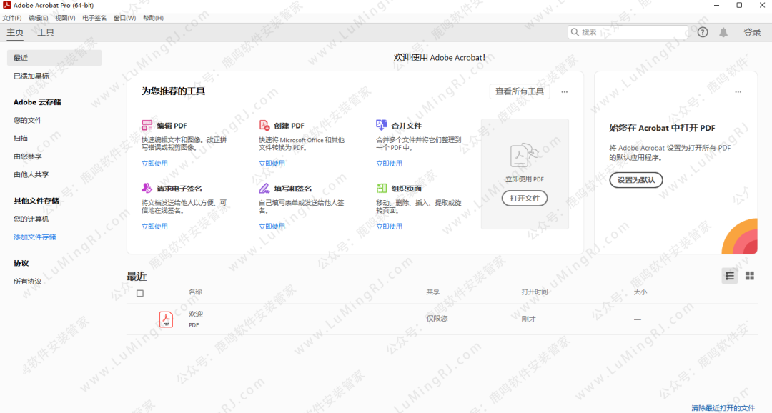Viewport: 772px width, 413px height.
Task: Click the 设置为默认 button
Action: pyautogui.click(x=635, y=180)
